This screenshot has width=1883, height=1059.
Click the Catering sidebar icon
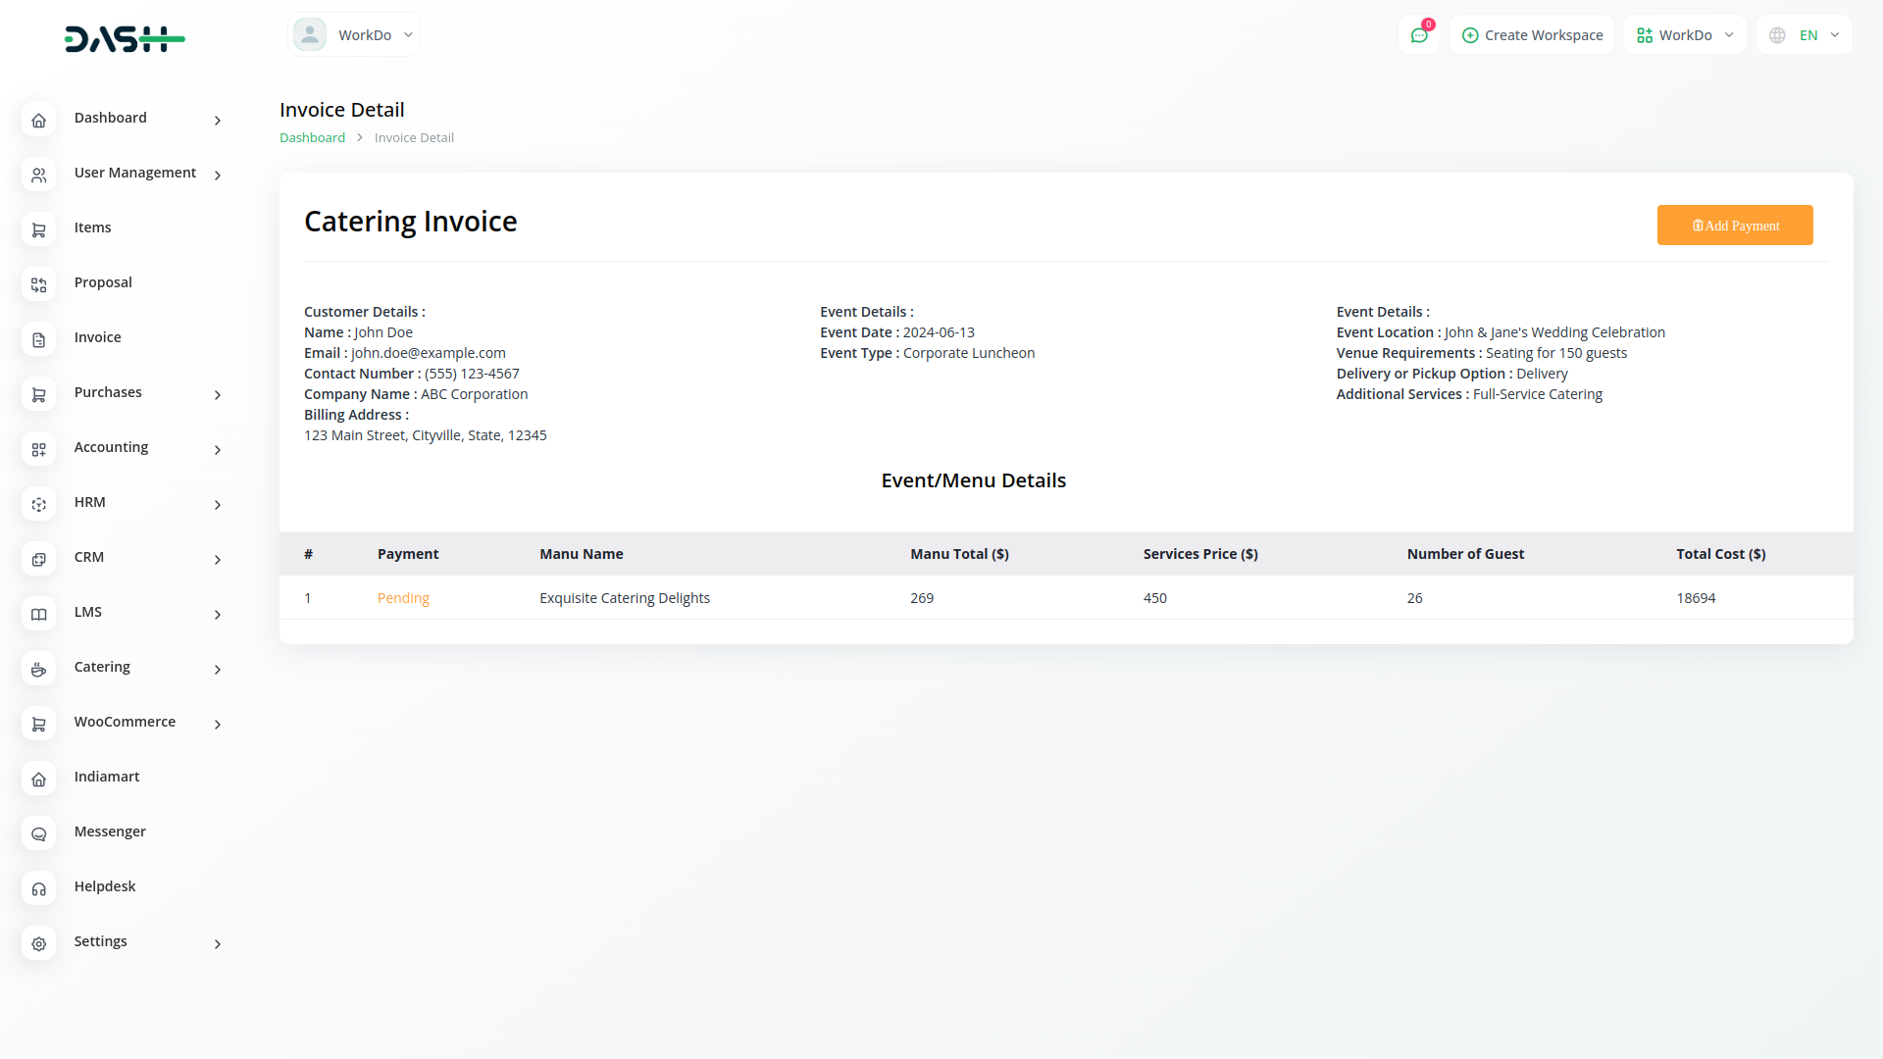click(x=38, y=670)
